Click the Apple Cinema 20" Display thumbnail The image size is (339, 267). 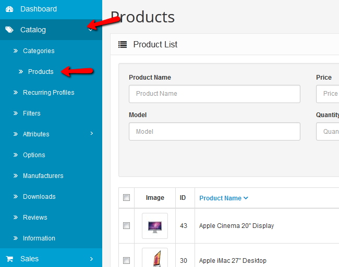point(155,226)
